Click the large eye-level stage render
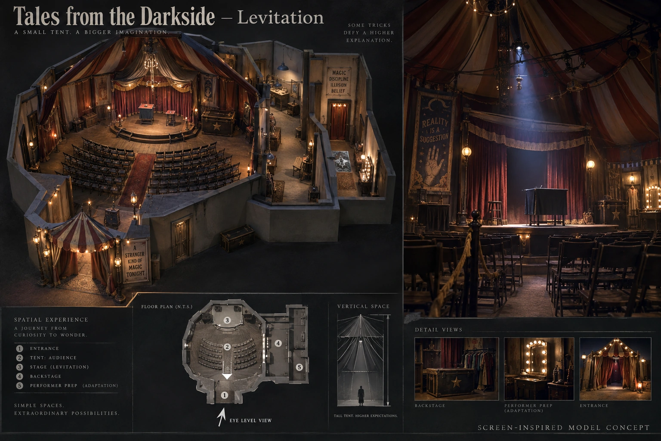Screen dimensions: 661x441 click(x=532, y=158)
